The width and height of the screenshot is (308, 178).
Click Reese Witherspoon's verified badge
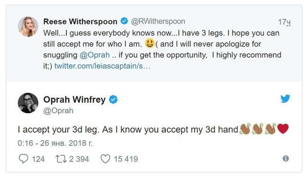124,21
